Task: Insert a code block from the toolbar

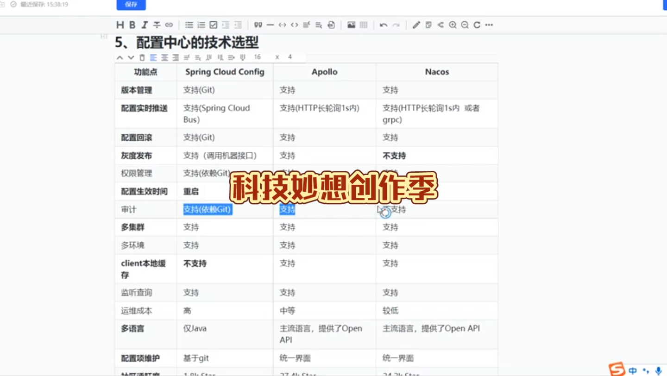Action: click(x=282, y=25)
